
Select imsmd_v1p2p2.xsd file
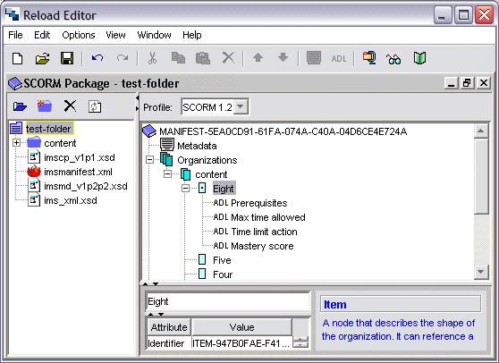pos(86,186)
